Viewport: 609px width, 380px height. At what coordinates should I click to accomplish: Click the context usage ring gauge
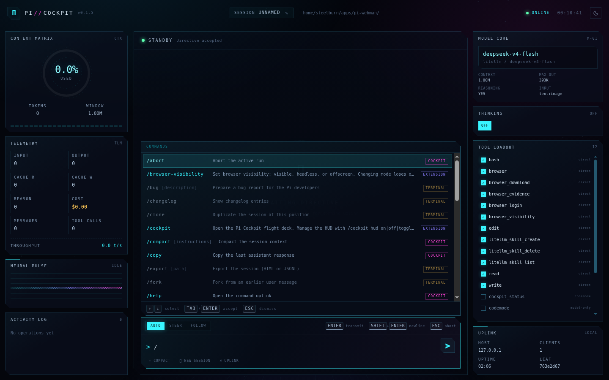[66, 73]
